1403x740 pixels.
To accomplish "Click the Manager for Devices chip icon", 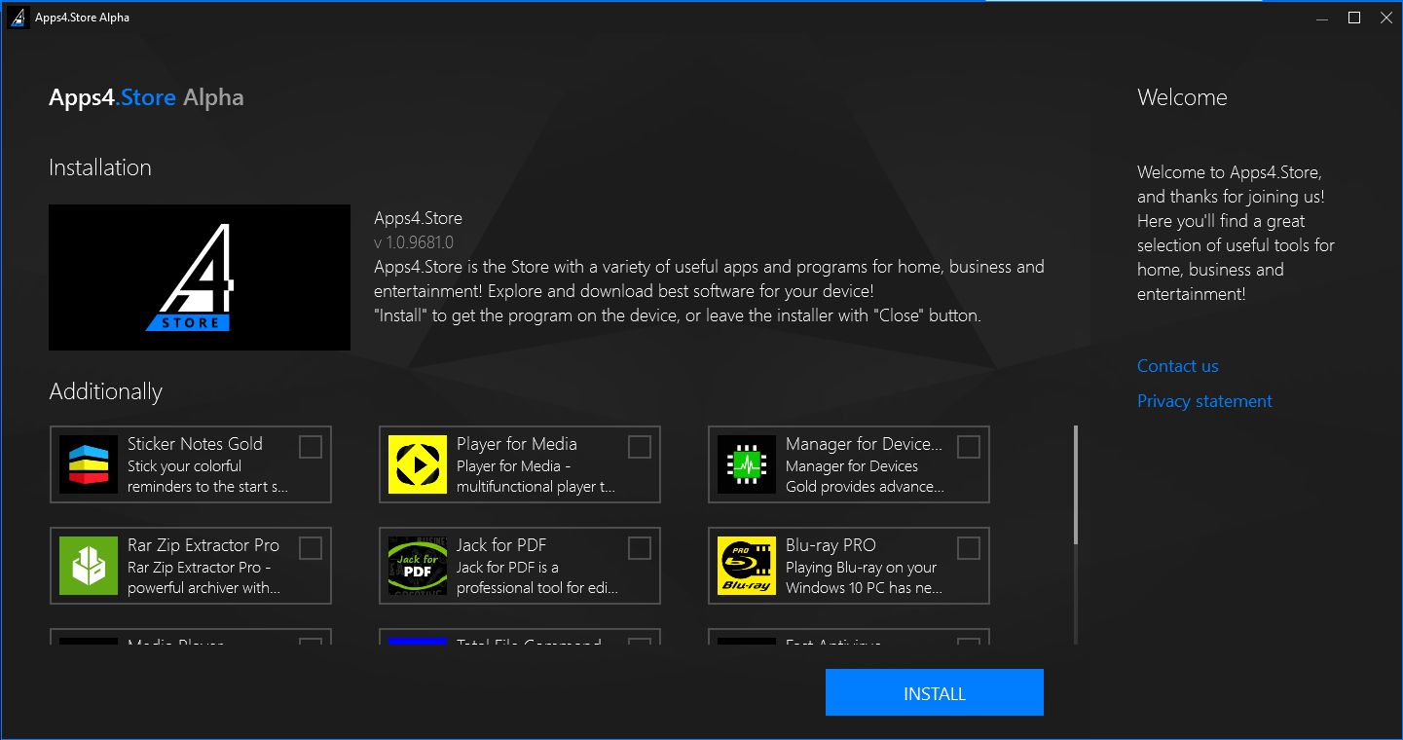I will pyautogui.click(x=746, y=464).
